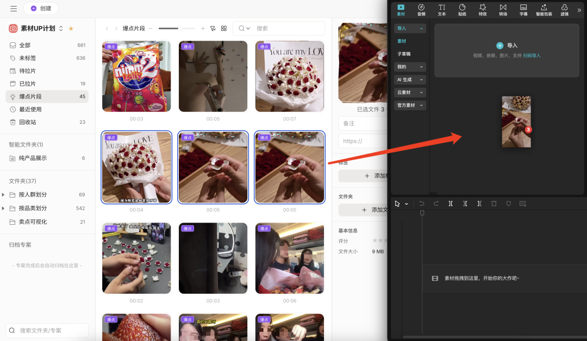The image size is (587, 341).
Task: Select the nimm2 Lolly candy thumbnail
Action: pyautogui.click(x=136, y=76)
